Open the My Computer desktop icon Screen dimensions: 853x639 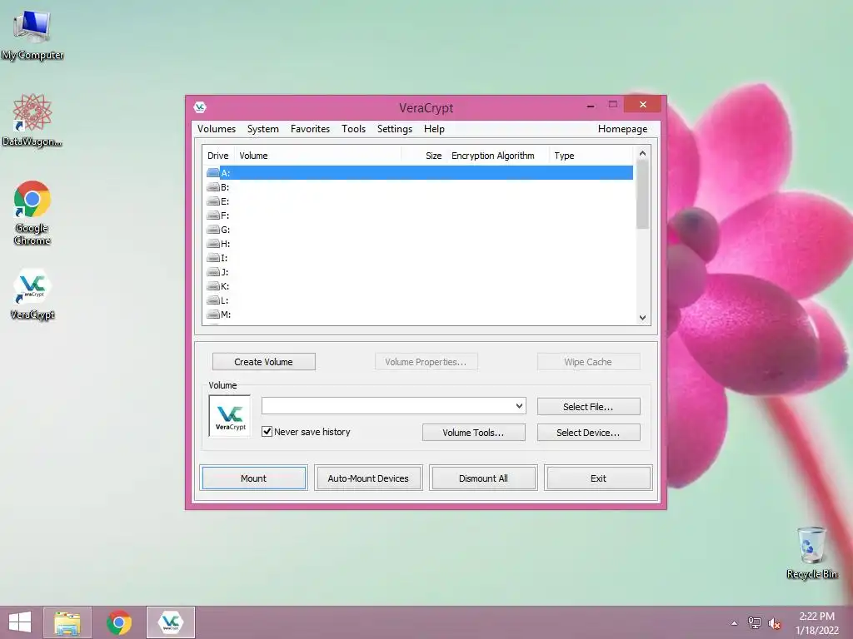tap(32, 33)
